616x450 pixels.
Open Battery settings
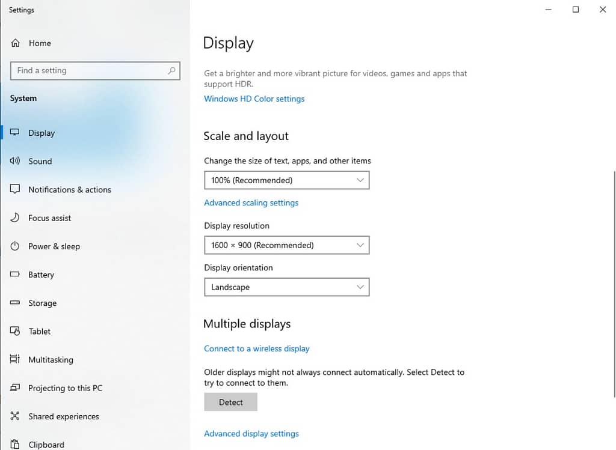click(42, 275)
